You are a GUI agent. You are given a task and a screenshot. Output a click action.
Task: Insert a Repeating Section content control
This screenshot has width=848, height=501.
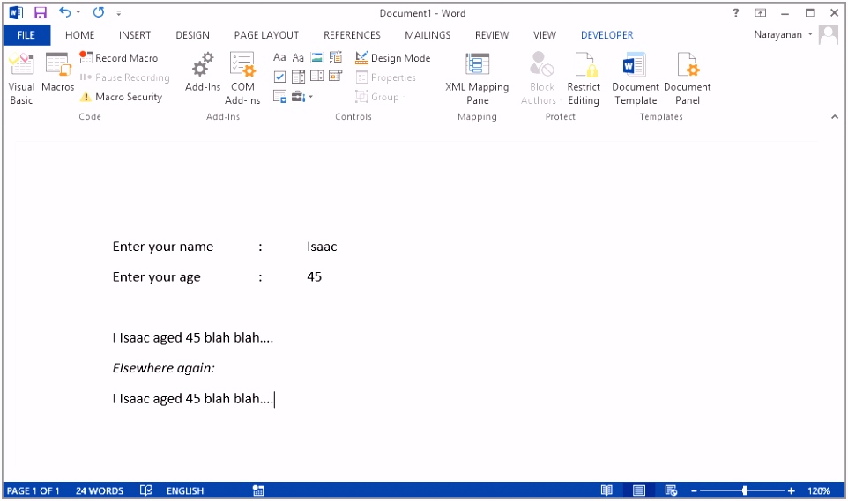click(279, 97)
